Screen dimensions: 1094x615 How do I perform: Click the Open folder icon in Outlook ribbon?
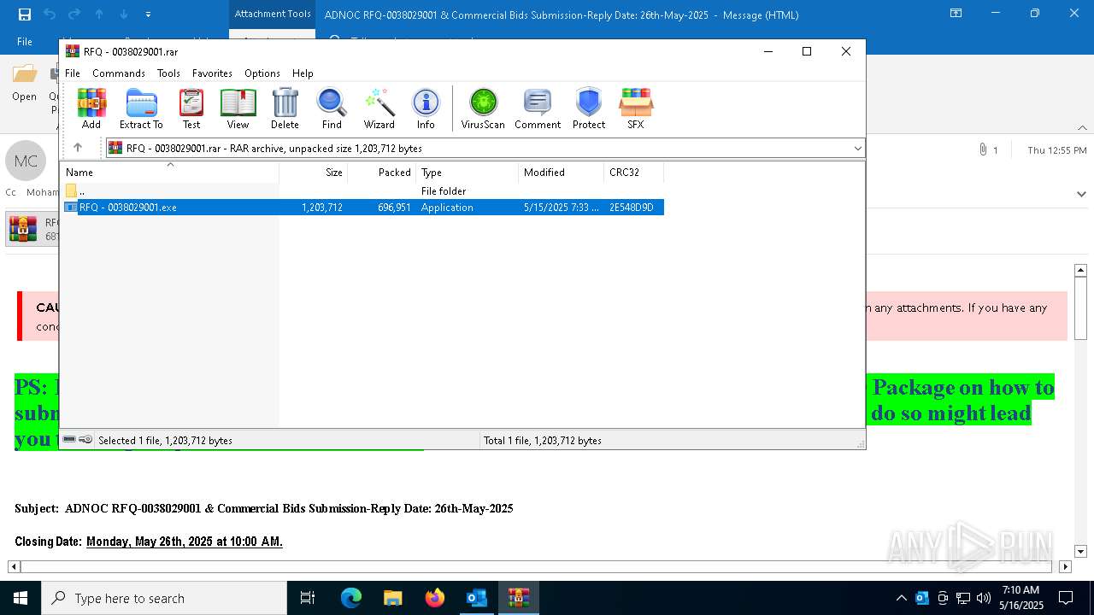point(25,82)
